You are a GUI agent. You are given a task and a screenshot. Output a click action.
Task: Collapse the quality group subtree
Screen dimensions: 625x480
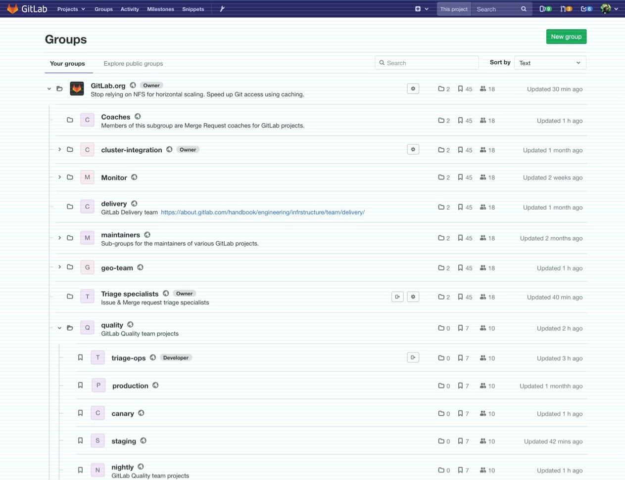[59, 328]
